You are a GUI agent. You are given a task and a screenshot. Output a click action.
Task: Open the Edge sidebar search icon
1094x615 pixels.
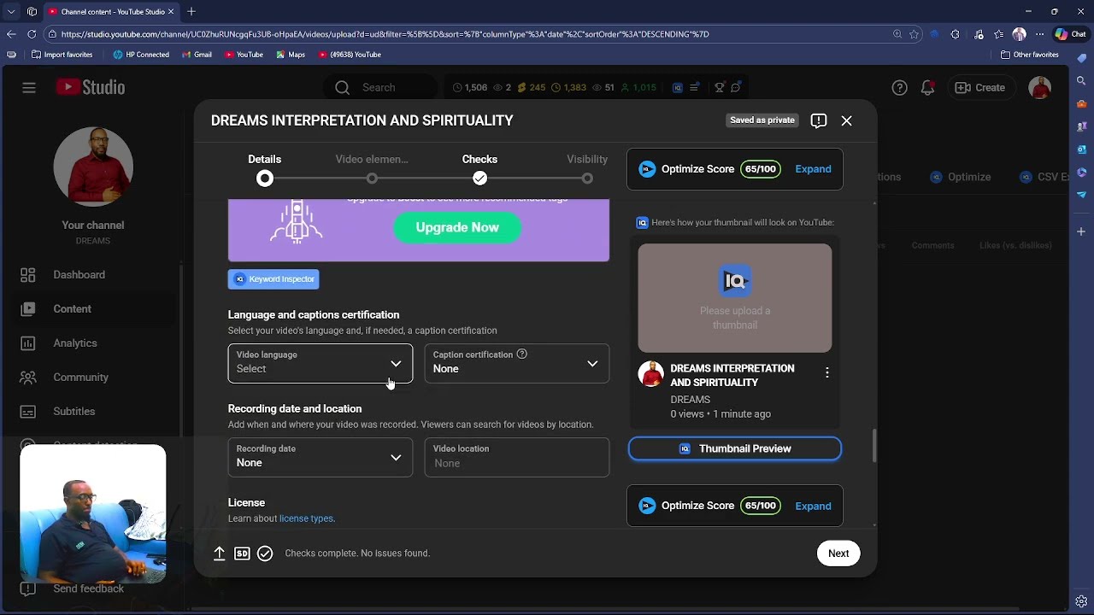click(x=1081, y=81)
